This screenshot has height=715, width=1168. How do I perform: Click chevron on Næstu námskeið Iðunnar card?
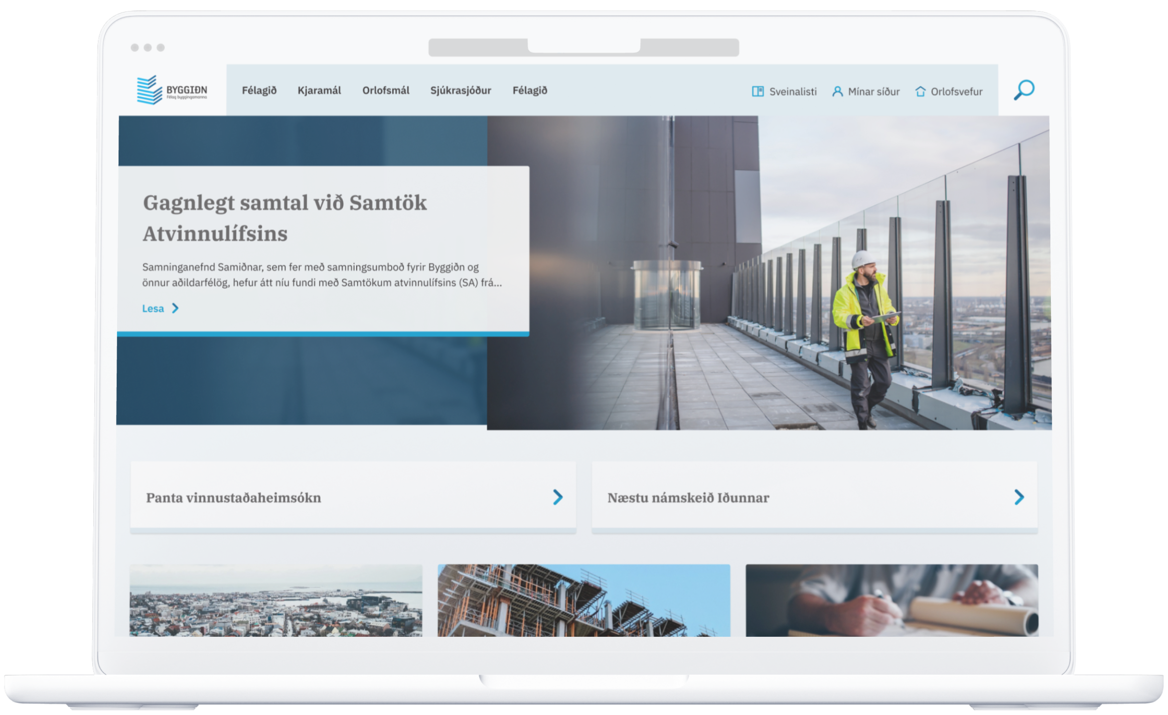click(x=1019, y=497)
